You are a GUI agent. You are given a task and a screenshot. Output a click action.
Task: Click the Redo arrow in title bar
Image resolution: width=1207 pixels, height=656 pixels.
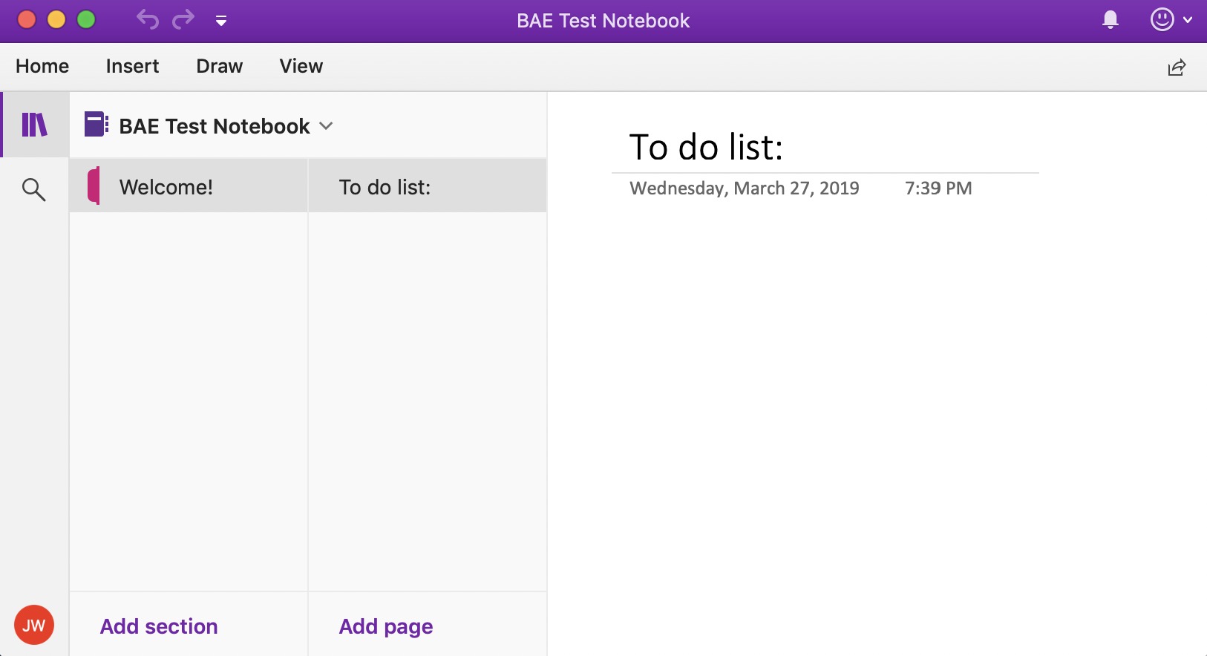[x=183, y=19]
